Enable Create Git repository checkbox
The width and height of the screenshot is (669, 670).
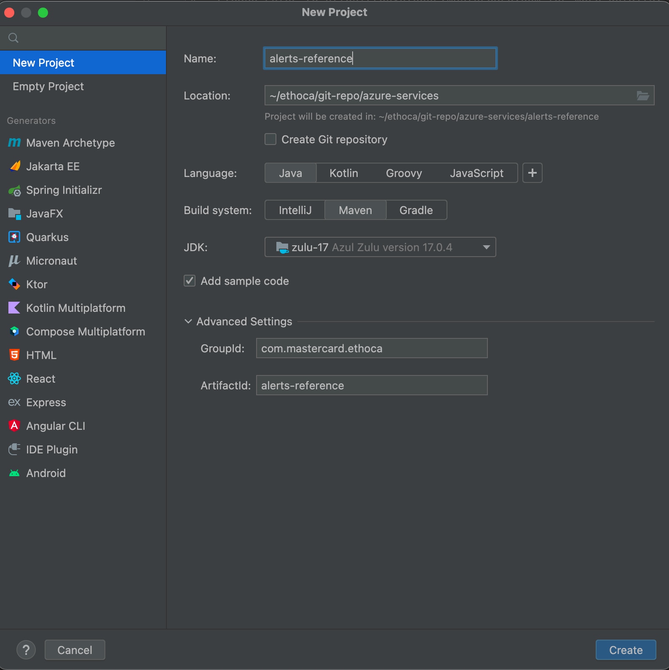[x=270, y=139]
